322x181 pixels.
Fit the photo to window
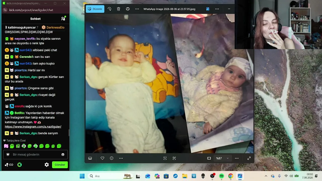click(x=209, y=158)
